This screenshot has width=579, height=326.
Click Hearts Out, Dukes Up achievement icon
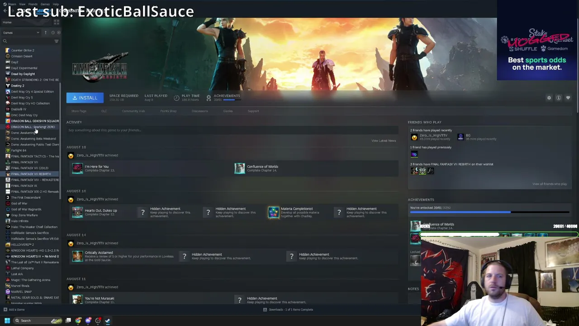(x=77, y=212)
